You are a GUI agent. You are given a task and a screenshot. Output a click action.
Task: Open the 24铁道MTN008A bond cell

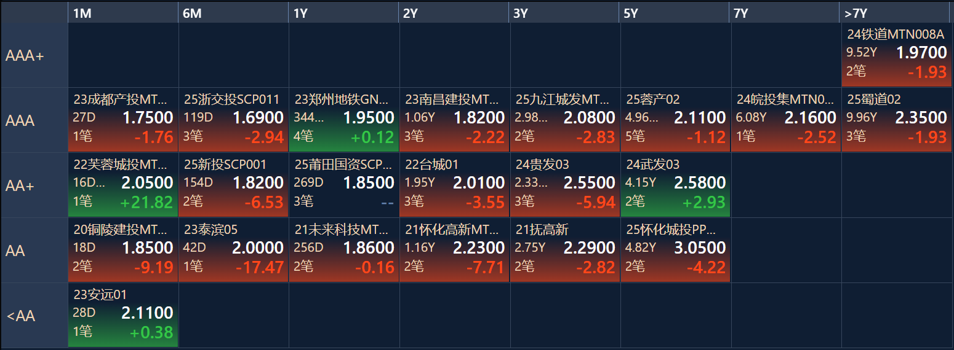tap(896, 55)
